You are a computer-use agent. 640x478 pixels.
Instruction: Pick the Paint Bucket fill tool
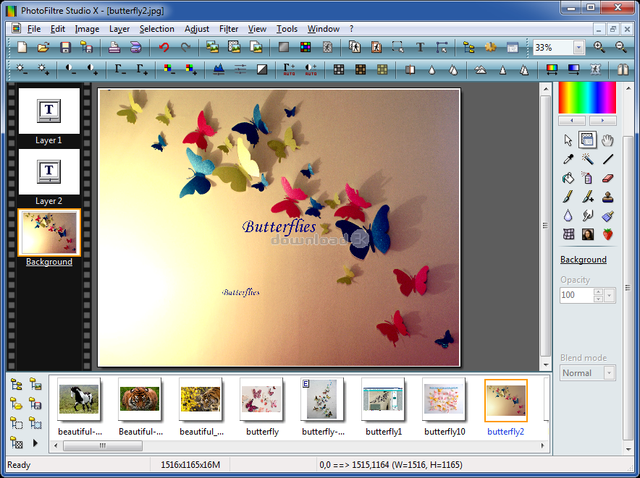(568, 178)
